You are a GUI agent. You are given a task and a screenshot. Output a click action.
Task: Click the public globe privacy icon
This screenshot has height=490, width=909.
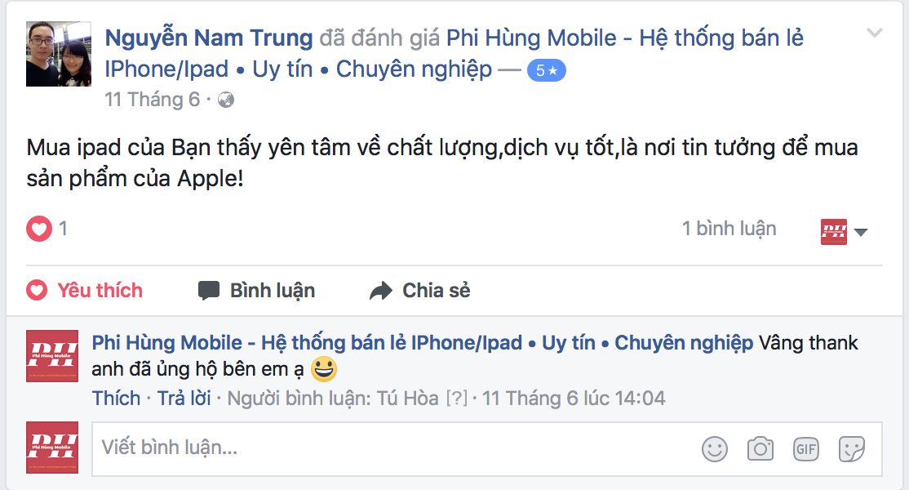[x=225, y=100]
